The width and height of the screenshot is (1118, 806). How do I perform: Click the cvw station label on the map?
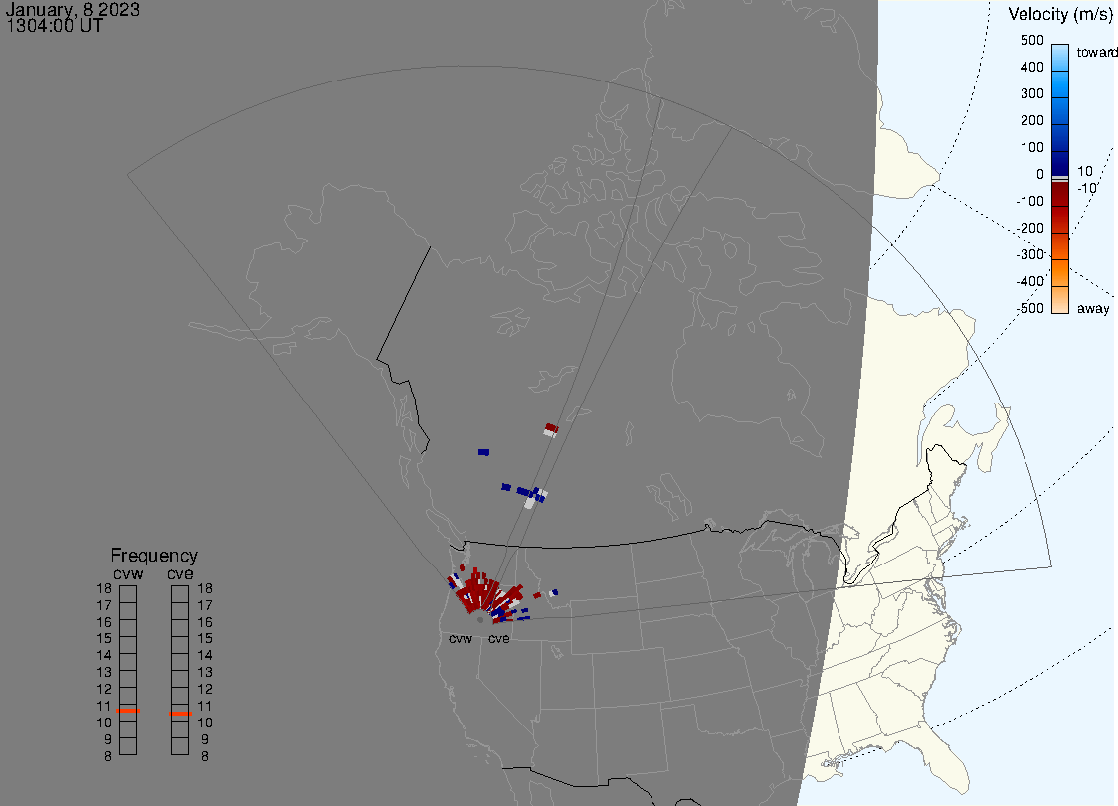[461, 638]
